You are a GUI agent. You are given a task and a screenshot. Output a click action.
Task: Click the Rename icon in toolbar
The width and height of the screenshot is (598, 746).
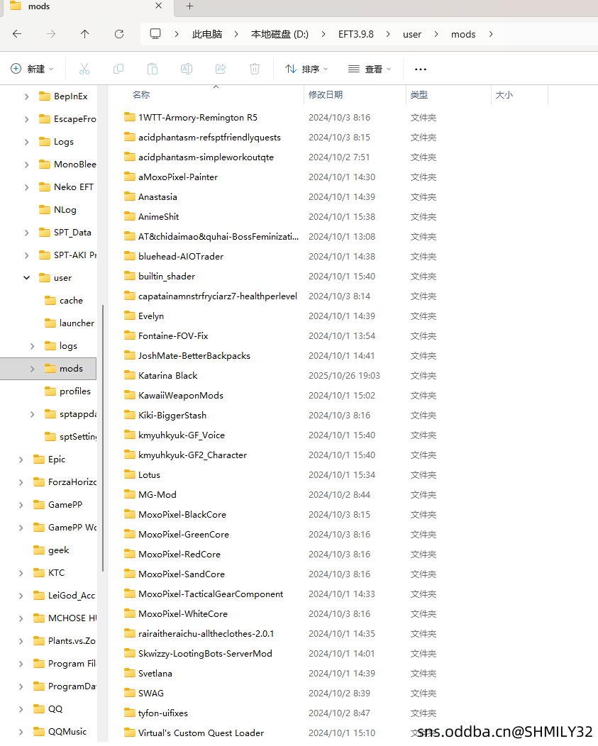click(187, 69)
